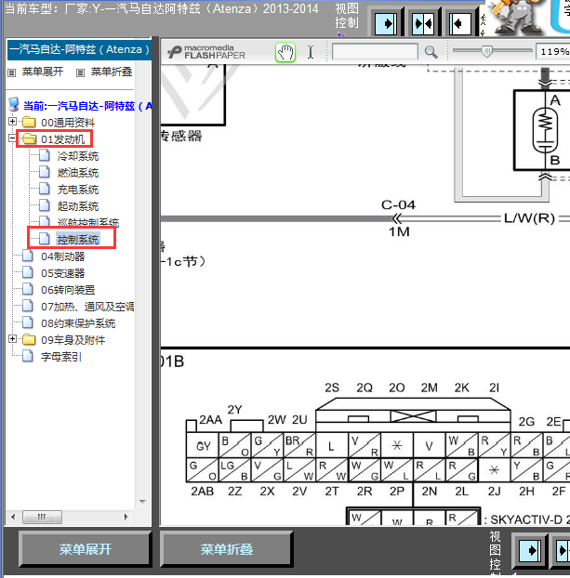The width and height of the screenshot is (570, 578).
Task: Open 控制系统 in the tree
Action: [x=78, y=240]
